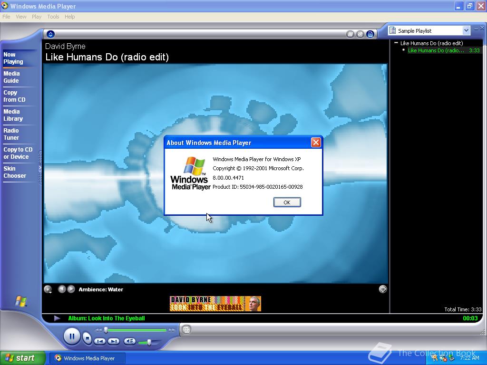Minimize the playlist pane frame
487x365 pixels.
point(476,29)
